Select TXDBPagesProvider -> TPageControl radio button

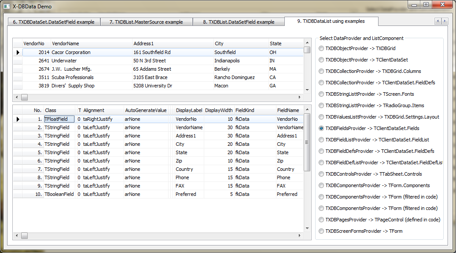point(321,220)
